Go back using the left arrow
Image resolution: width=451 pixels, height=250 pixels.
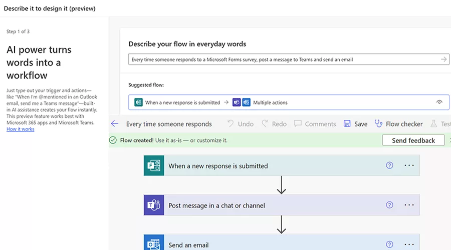coord(115,123)
